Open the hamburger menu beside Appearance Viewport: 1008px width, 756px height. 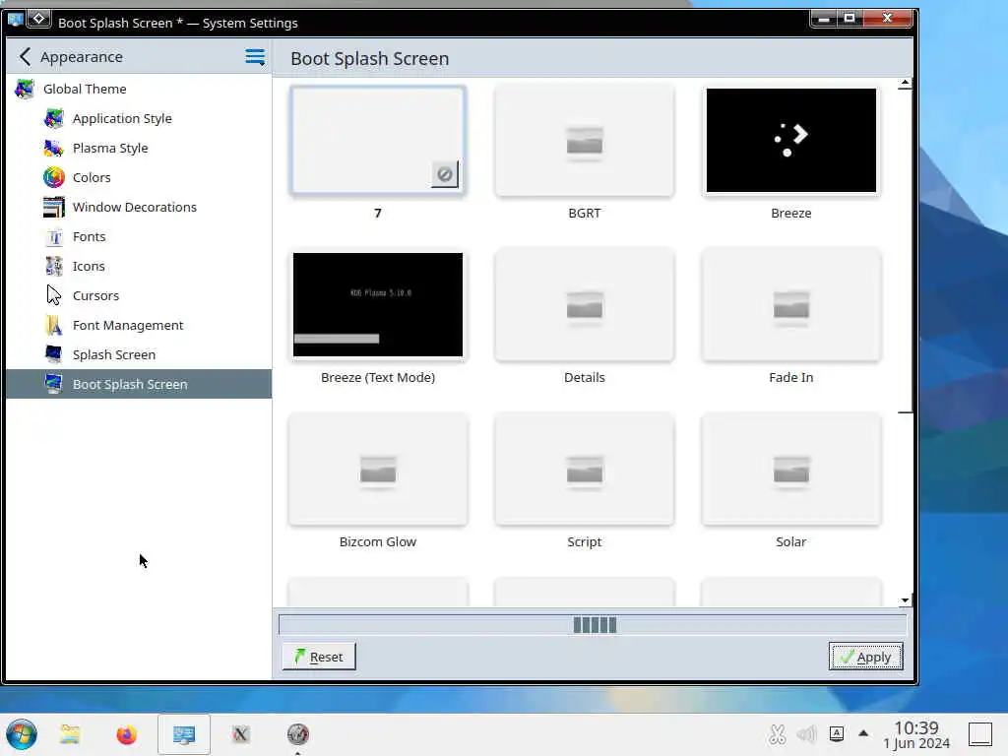click(x=255, y=56)
